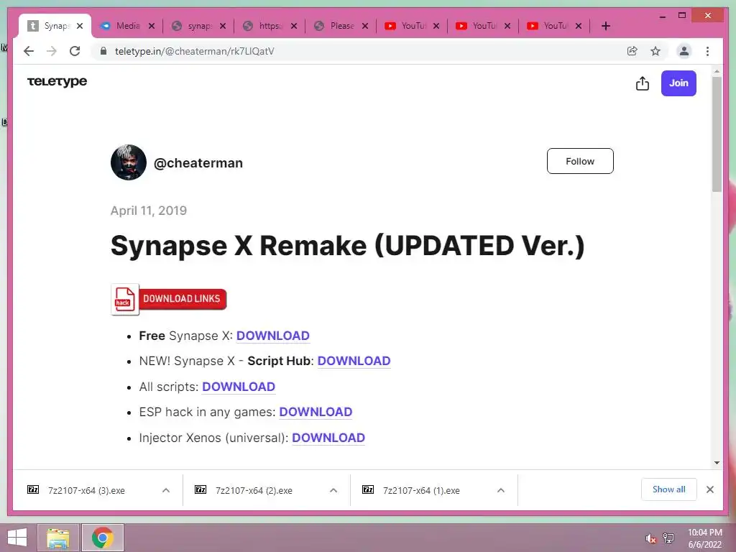Viewport: 736px width, 552px height.
Task: Click the April 11, 2019 date text
Action: click(148, 211)
